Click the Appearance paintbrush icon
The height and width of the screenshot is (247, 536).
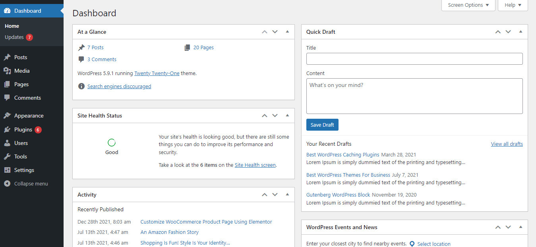coord(7,116)
